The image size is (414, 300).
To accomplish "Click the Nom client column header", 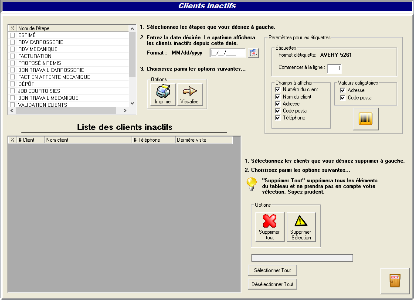I will tap(88, 140).
